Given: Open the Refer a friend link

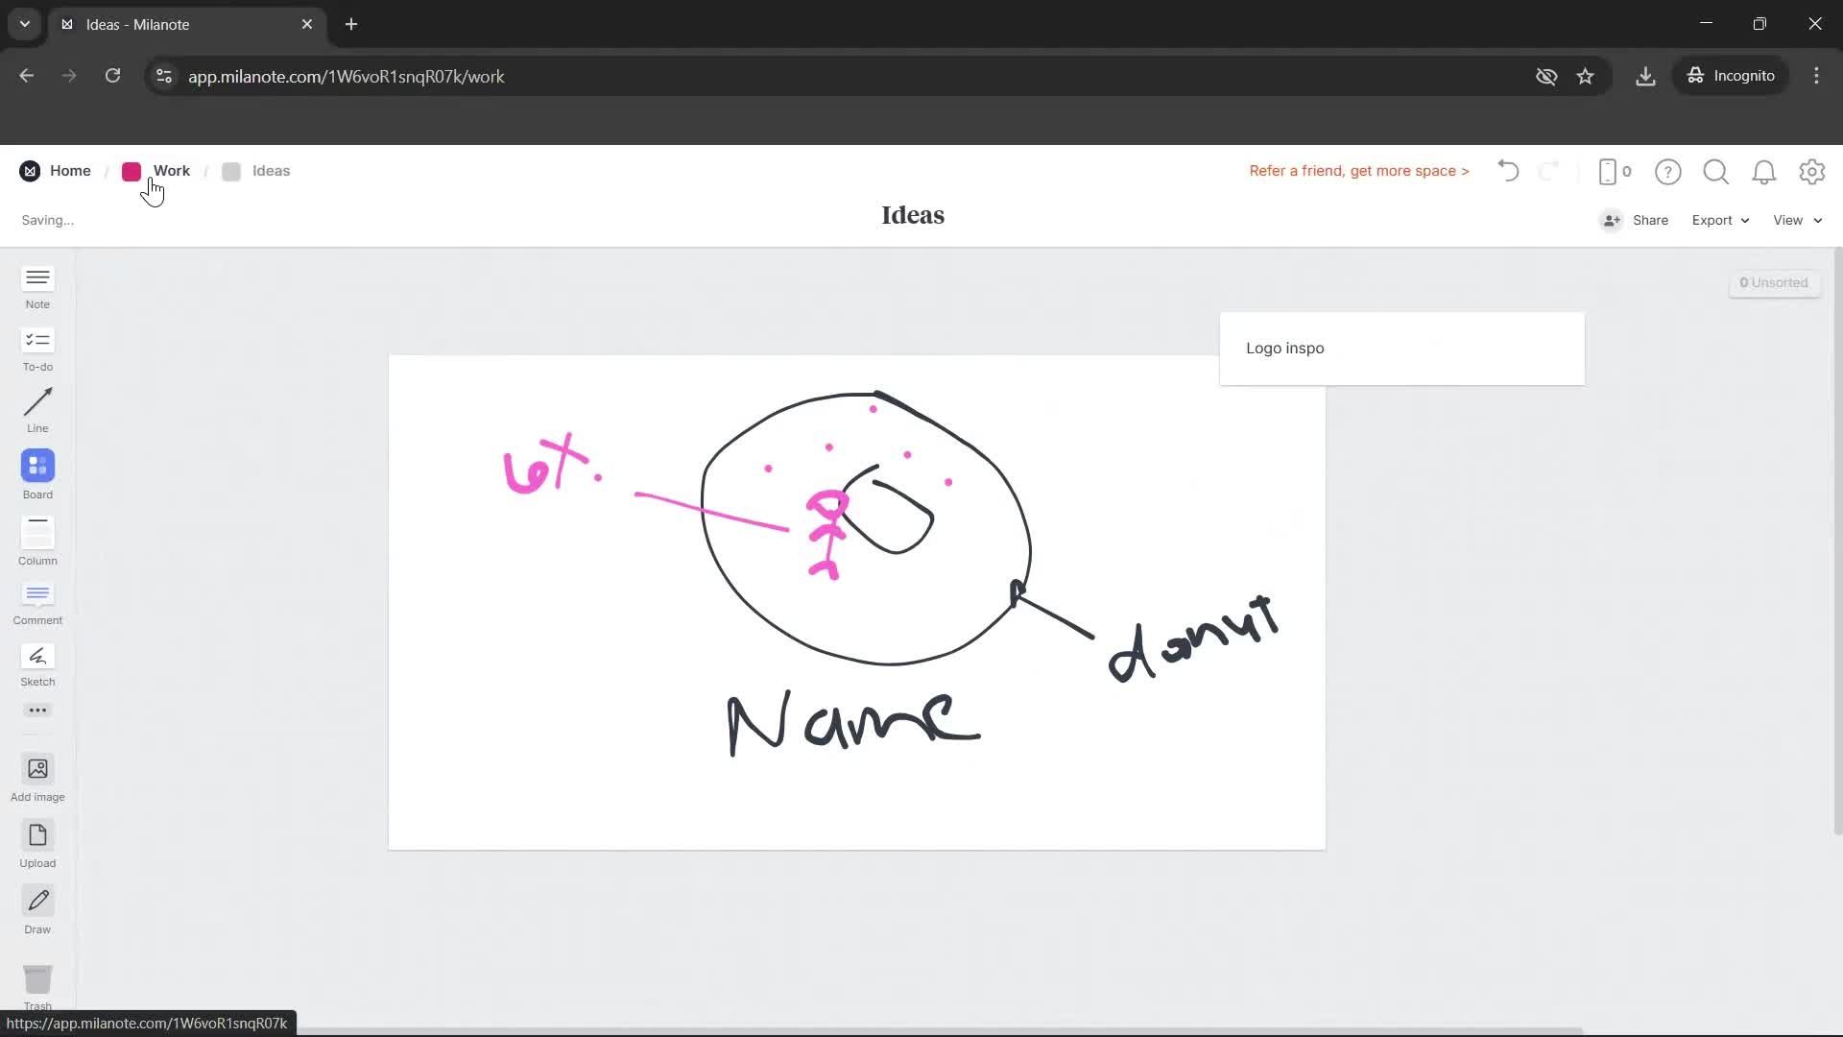Looking at the screenshot, I should [x=1358, y=170].
